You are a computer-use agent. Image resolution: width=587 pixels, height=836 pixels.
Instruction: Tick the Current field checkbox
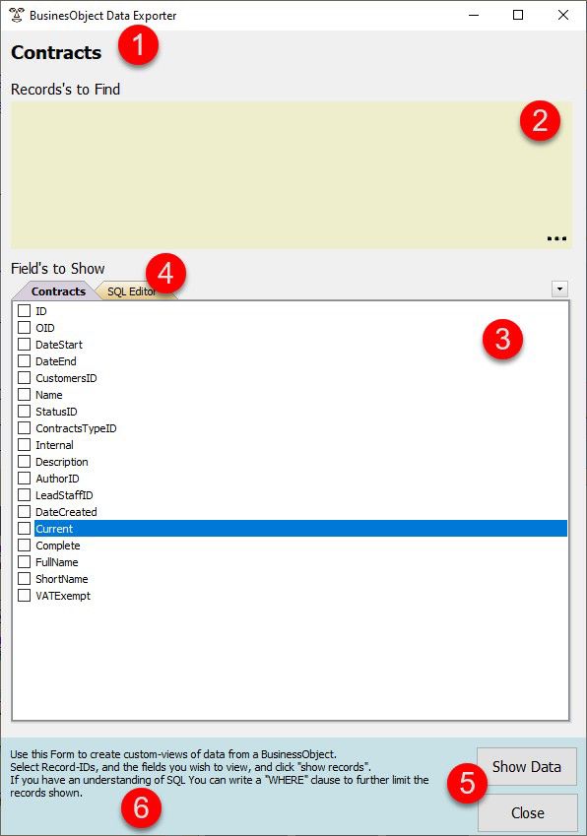pyautogui.click(x=24, y=529)
